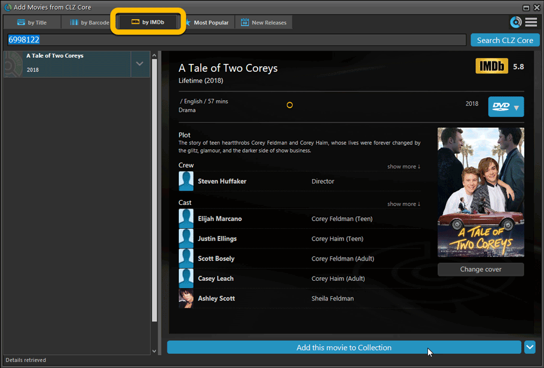Click the CLZ Core logo icon
Viewport: 544px width, 368px height.
point(515,23)
